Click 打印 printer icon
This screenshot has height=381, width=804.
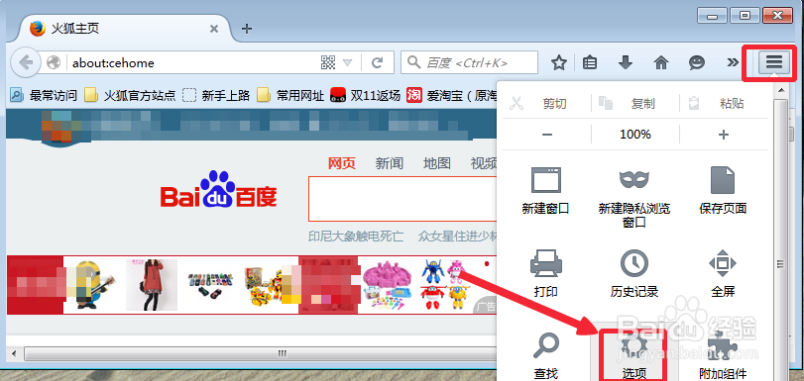[545, 262]
